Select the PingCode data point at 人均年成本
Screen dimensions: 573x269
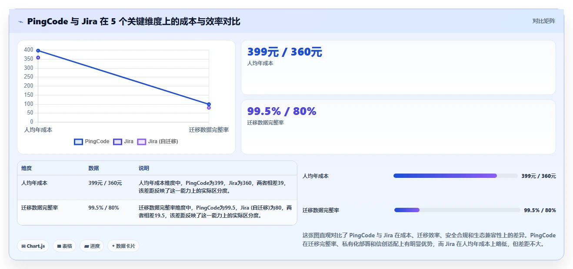[38, 51]
